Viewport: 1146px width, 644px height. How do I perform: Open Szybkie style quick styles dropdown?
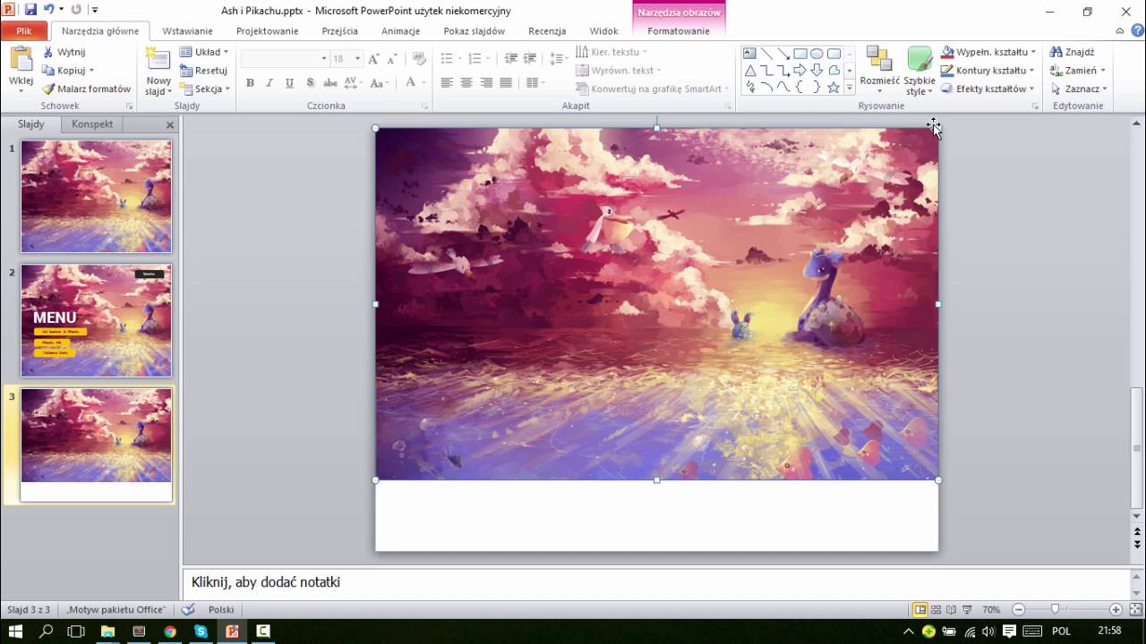pos(919,72)
